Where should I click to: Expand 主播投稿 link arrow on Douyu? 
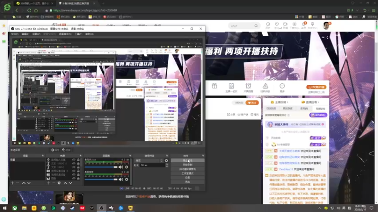[288, 102]
